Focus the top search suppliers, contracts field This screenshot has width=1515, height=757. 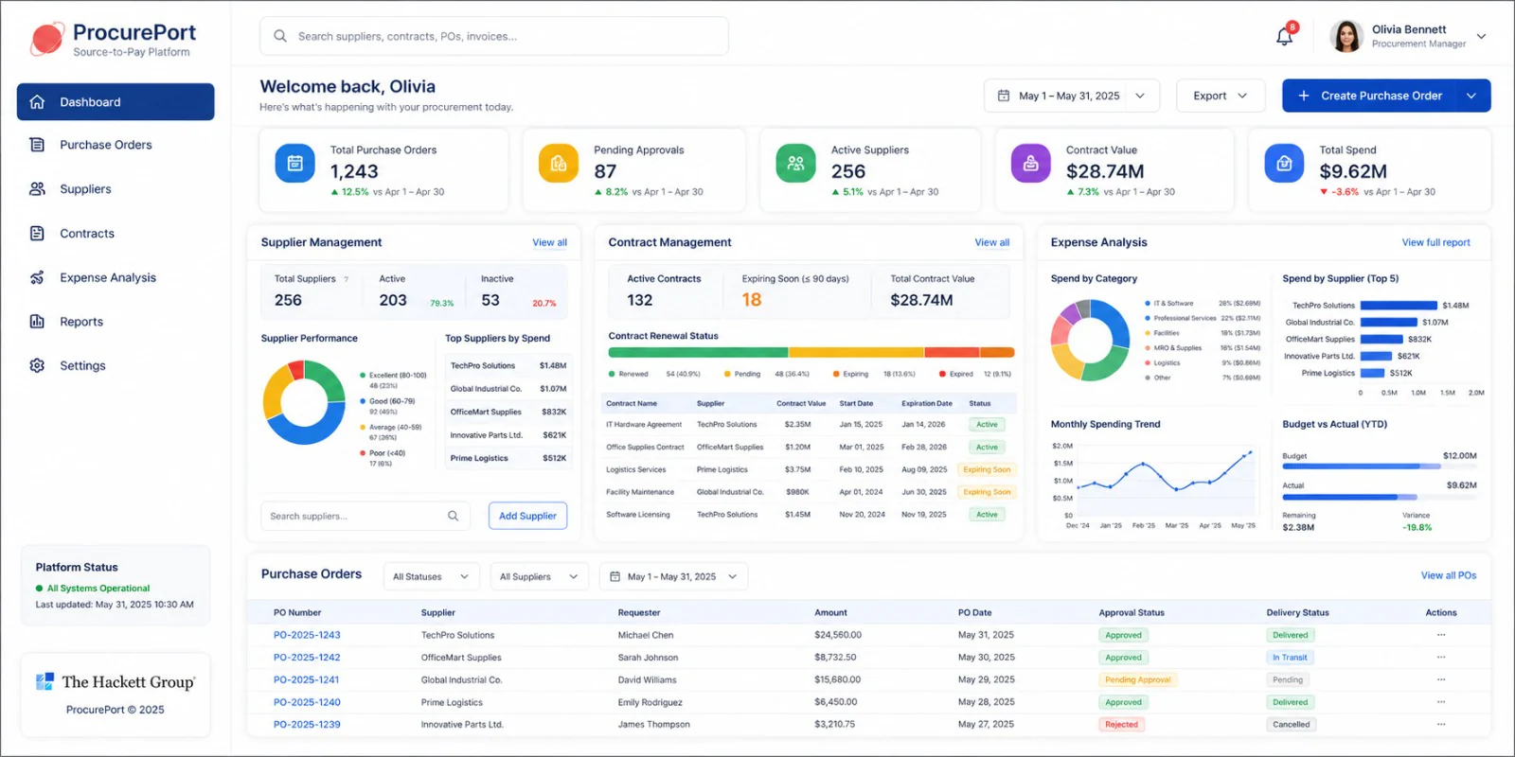[x=494, y=36]
